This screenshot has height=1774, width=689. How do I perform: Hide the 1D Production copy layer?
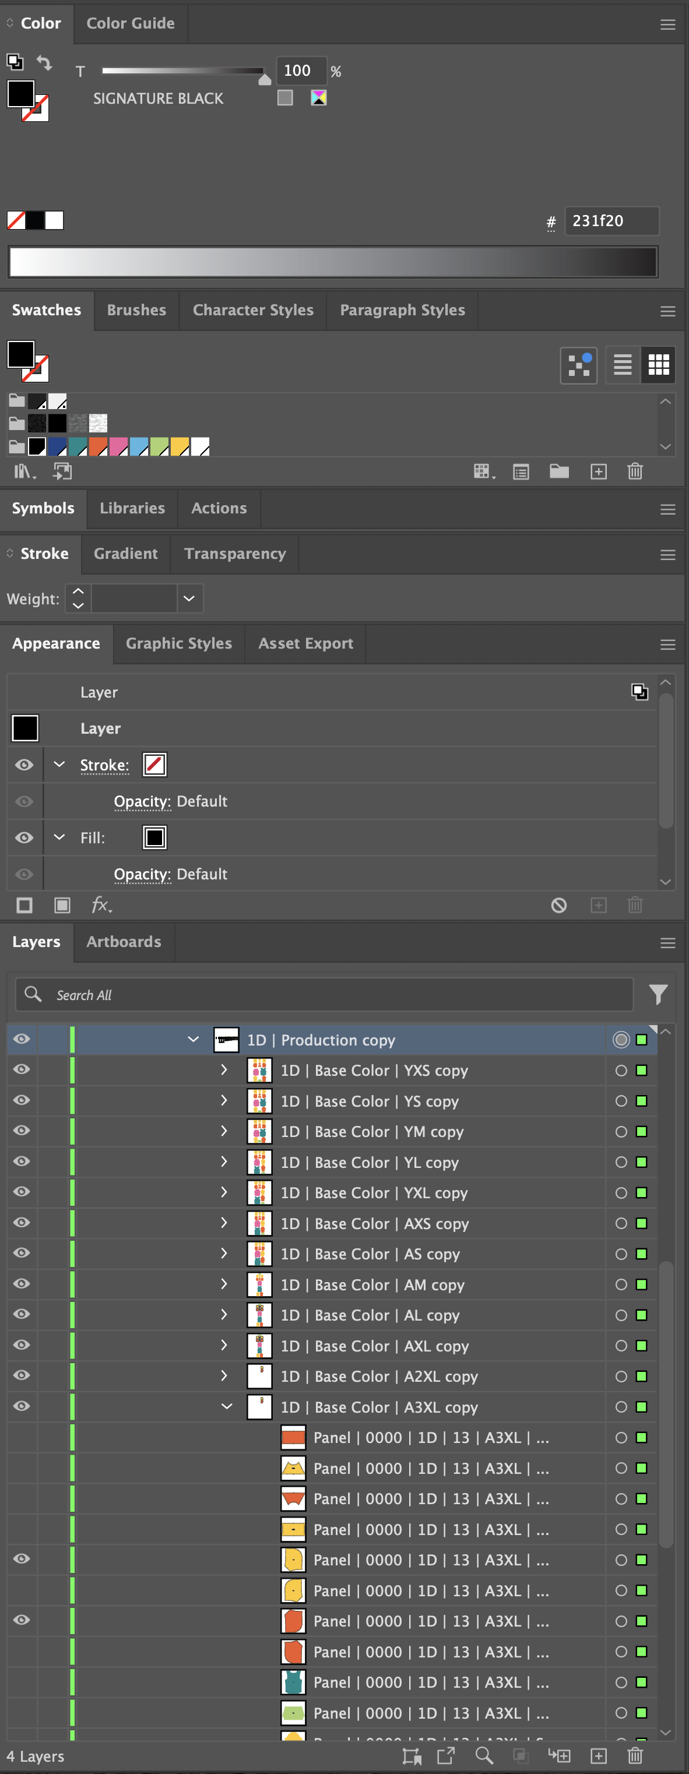[x=22, y=1039]
